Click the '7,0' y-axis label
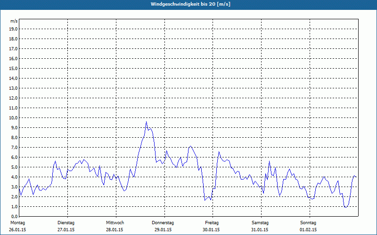This screenshot has width=377, height=235. (14, 147)
